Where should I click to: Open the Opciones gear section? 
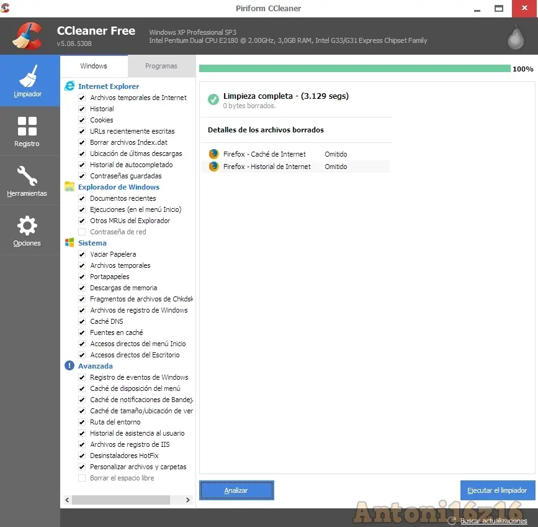(x=27, y=226)
